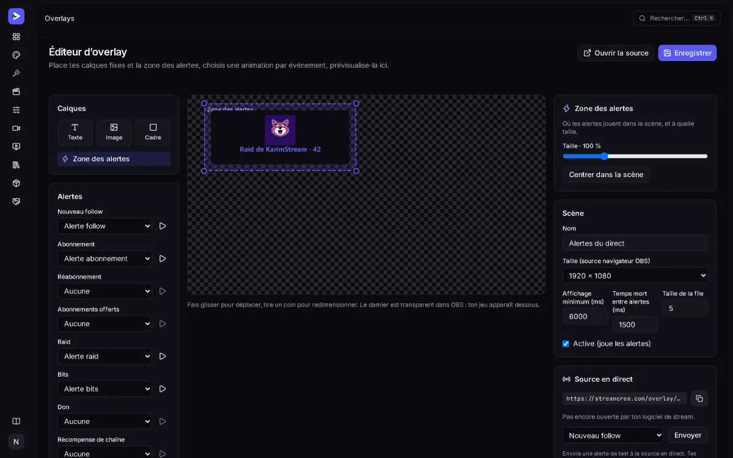Open the test alert type dropdown
Viewport: 733px width, 458px height.
tap(613, 435)
